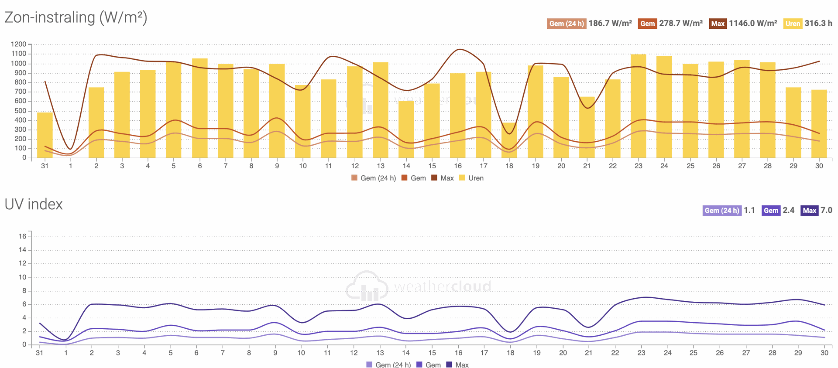Image resolution: width=838 pixels, height=368 pixels.
Task: Toggle Uren series in solar radiation legend
Action: click(475, 178)
